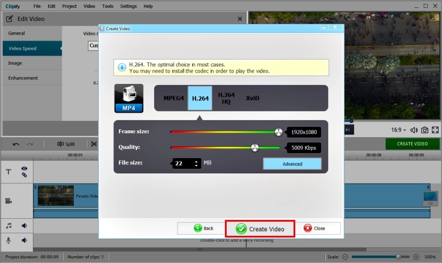442x263 pixels.
Task: Open the video speed preset dropdown in Edit Video
Action: (93, 45)
